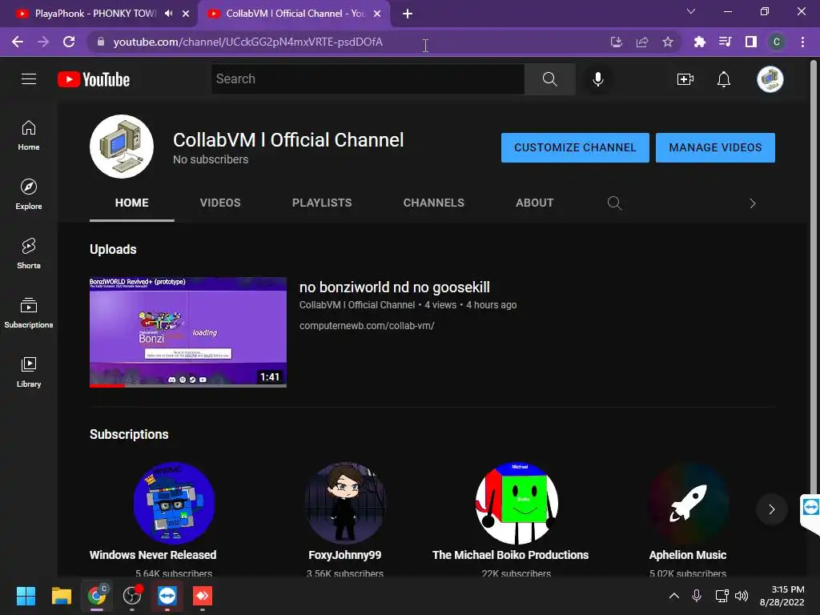Switch to the PLAYLISTS channel tab
This screenshot has height=615, width=820.
click(x=322, y=203)
